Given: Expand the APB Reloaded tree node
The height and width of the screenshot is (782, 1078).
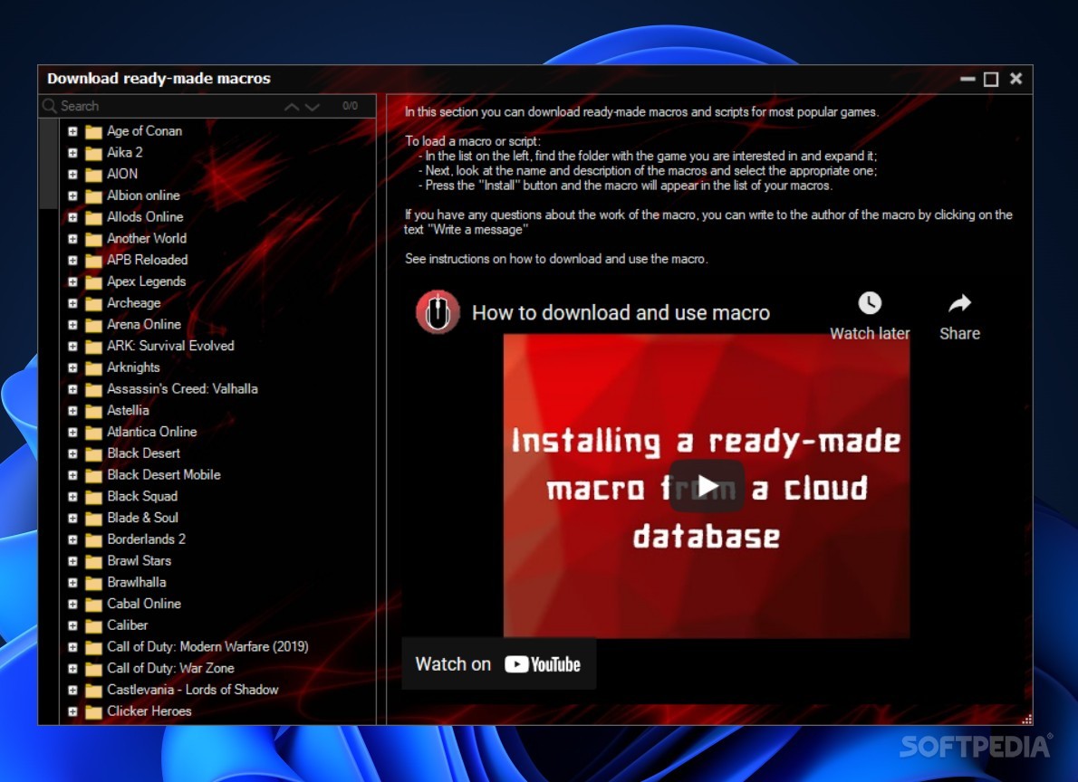Looking at the screenshot, I should click(x=72, y=261).
